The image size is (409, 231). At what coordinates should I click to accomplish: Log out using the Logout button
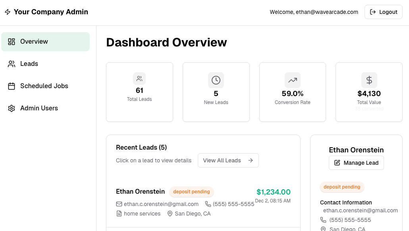tap(383, 12)
